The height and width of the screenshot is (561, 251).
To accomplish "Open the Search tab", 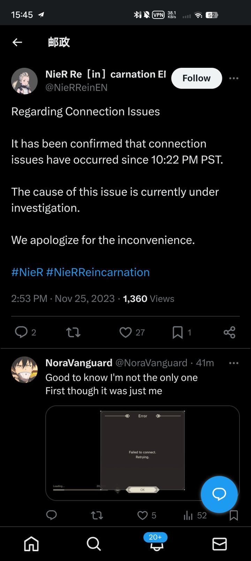I will pyautogui.click(x=94, y=544).
